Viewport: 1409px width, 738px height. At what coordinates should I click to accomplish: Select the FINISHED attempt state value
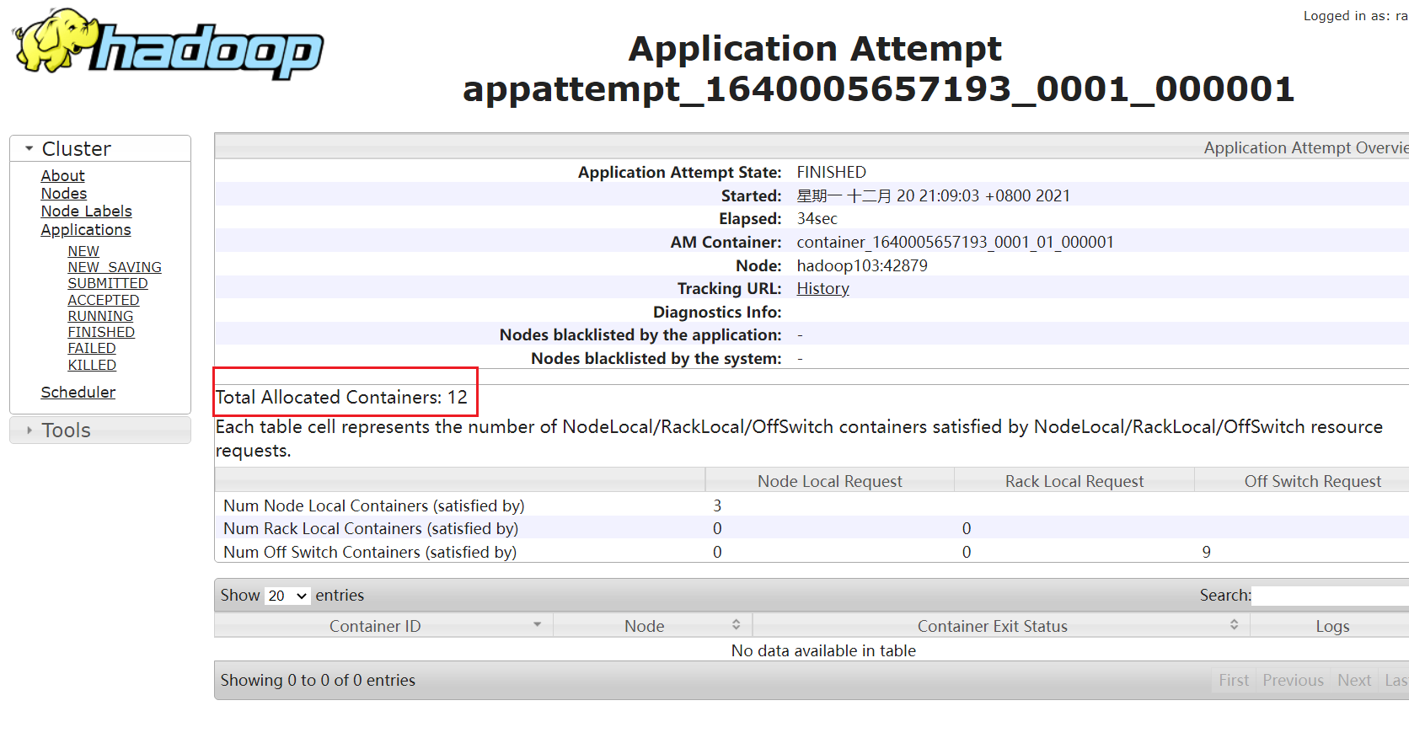[832, 172]
